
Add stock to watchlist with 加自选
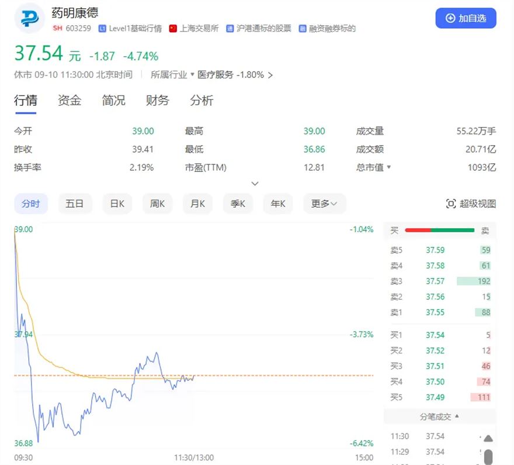pos(466,18)
